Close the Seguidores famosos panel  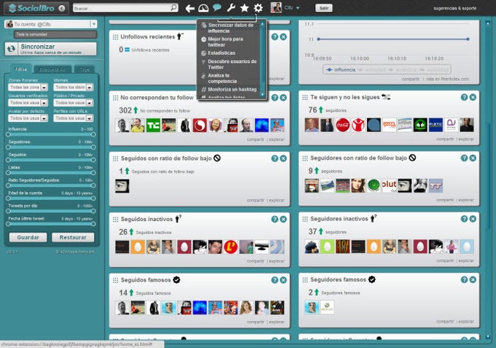tap(473, 279)
